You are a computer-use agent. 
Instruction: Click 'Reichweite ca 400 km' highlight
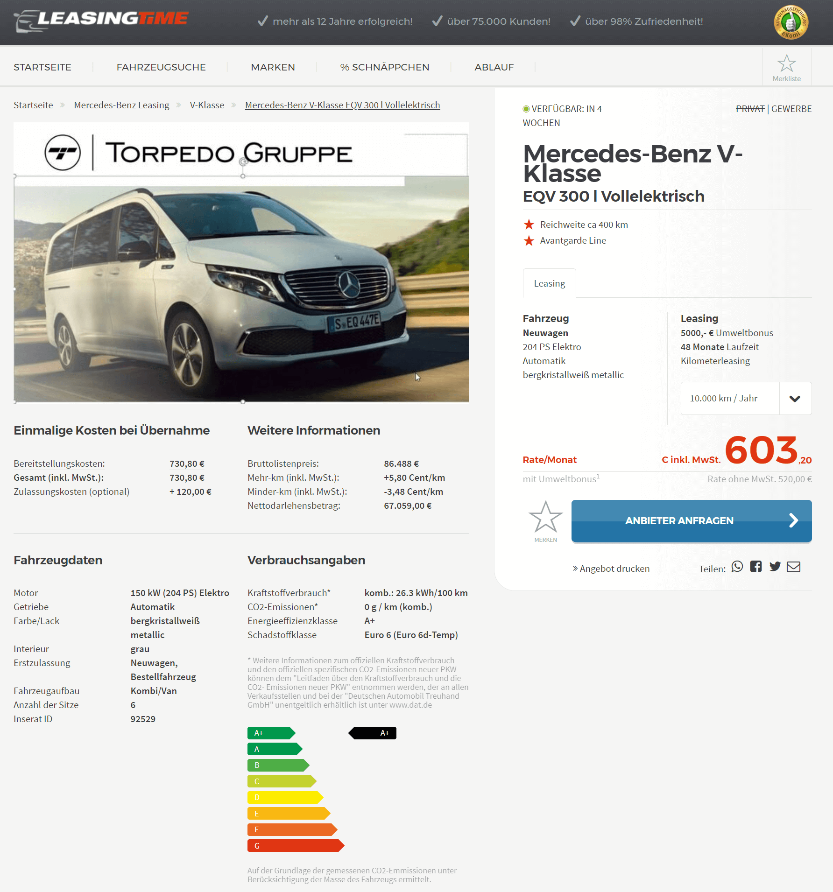click(584, 225)
